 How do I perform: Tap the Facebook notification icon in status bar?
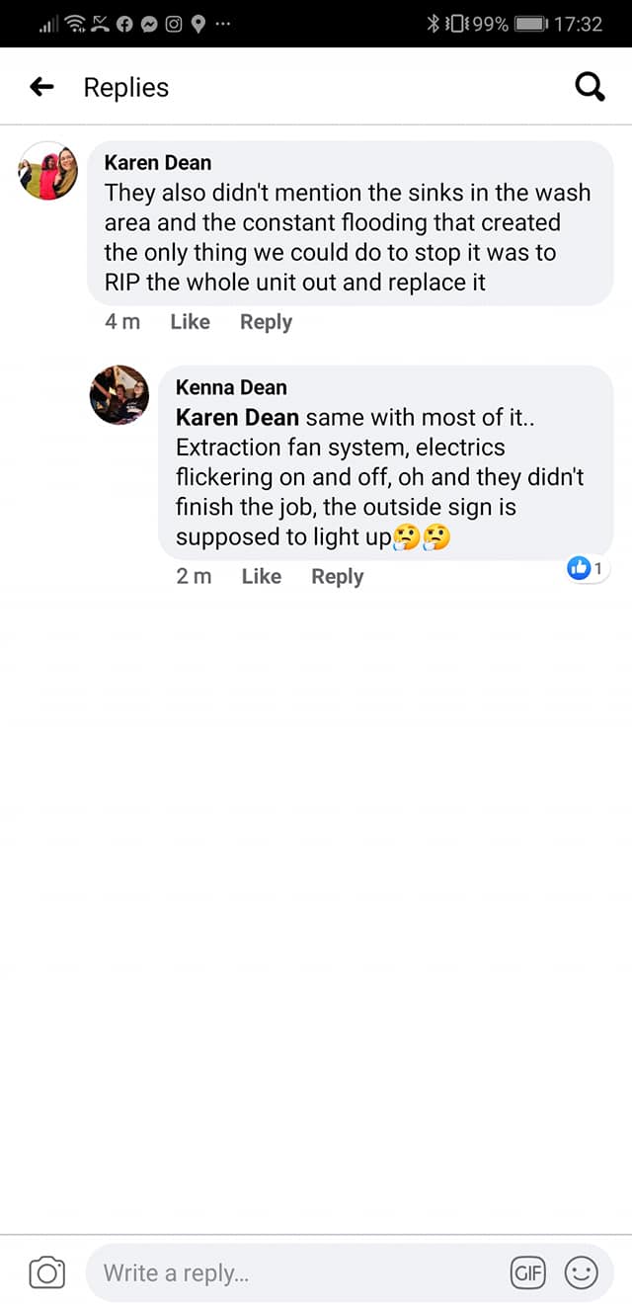(125, 24)
